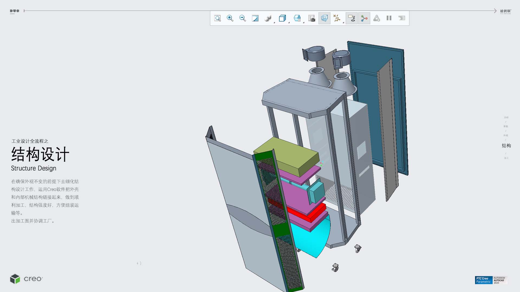The image size is (520, 292).
Task: Expand the Display Style dropdown arrow
Action: tap(274, 22)
